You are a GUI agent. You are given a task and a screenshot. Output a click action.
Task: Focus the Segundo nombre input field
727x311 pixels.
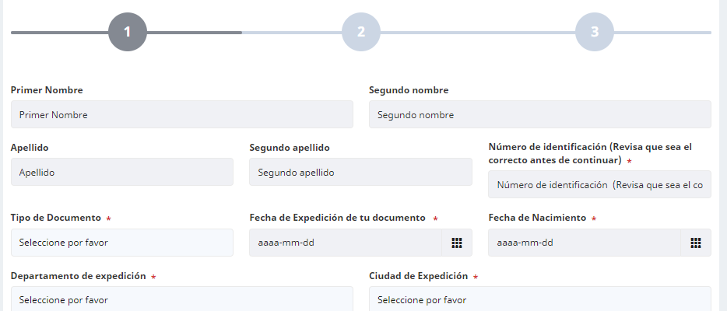540,114
